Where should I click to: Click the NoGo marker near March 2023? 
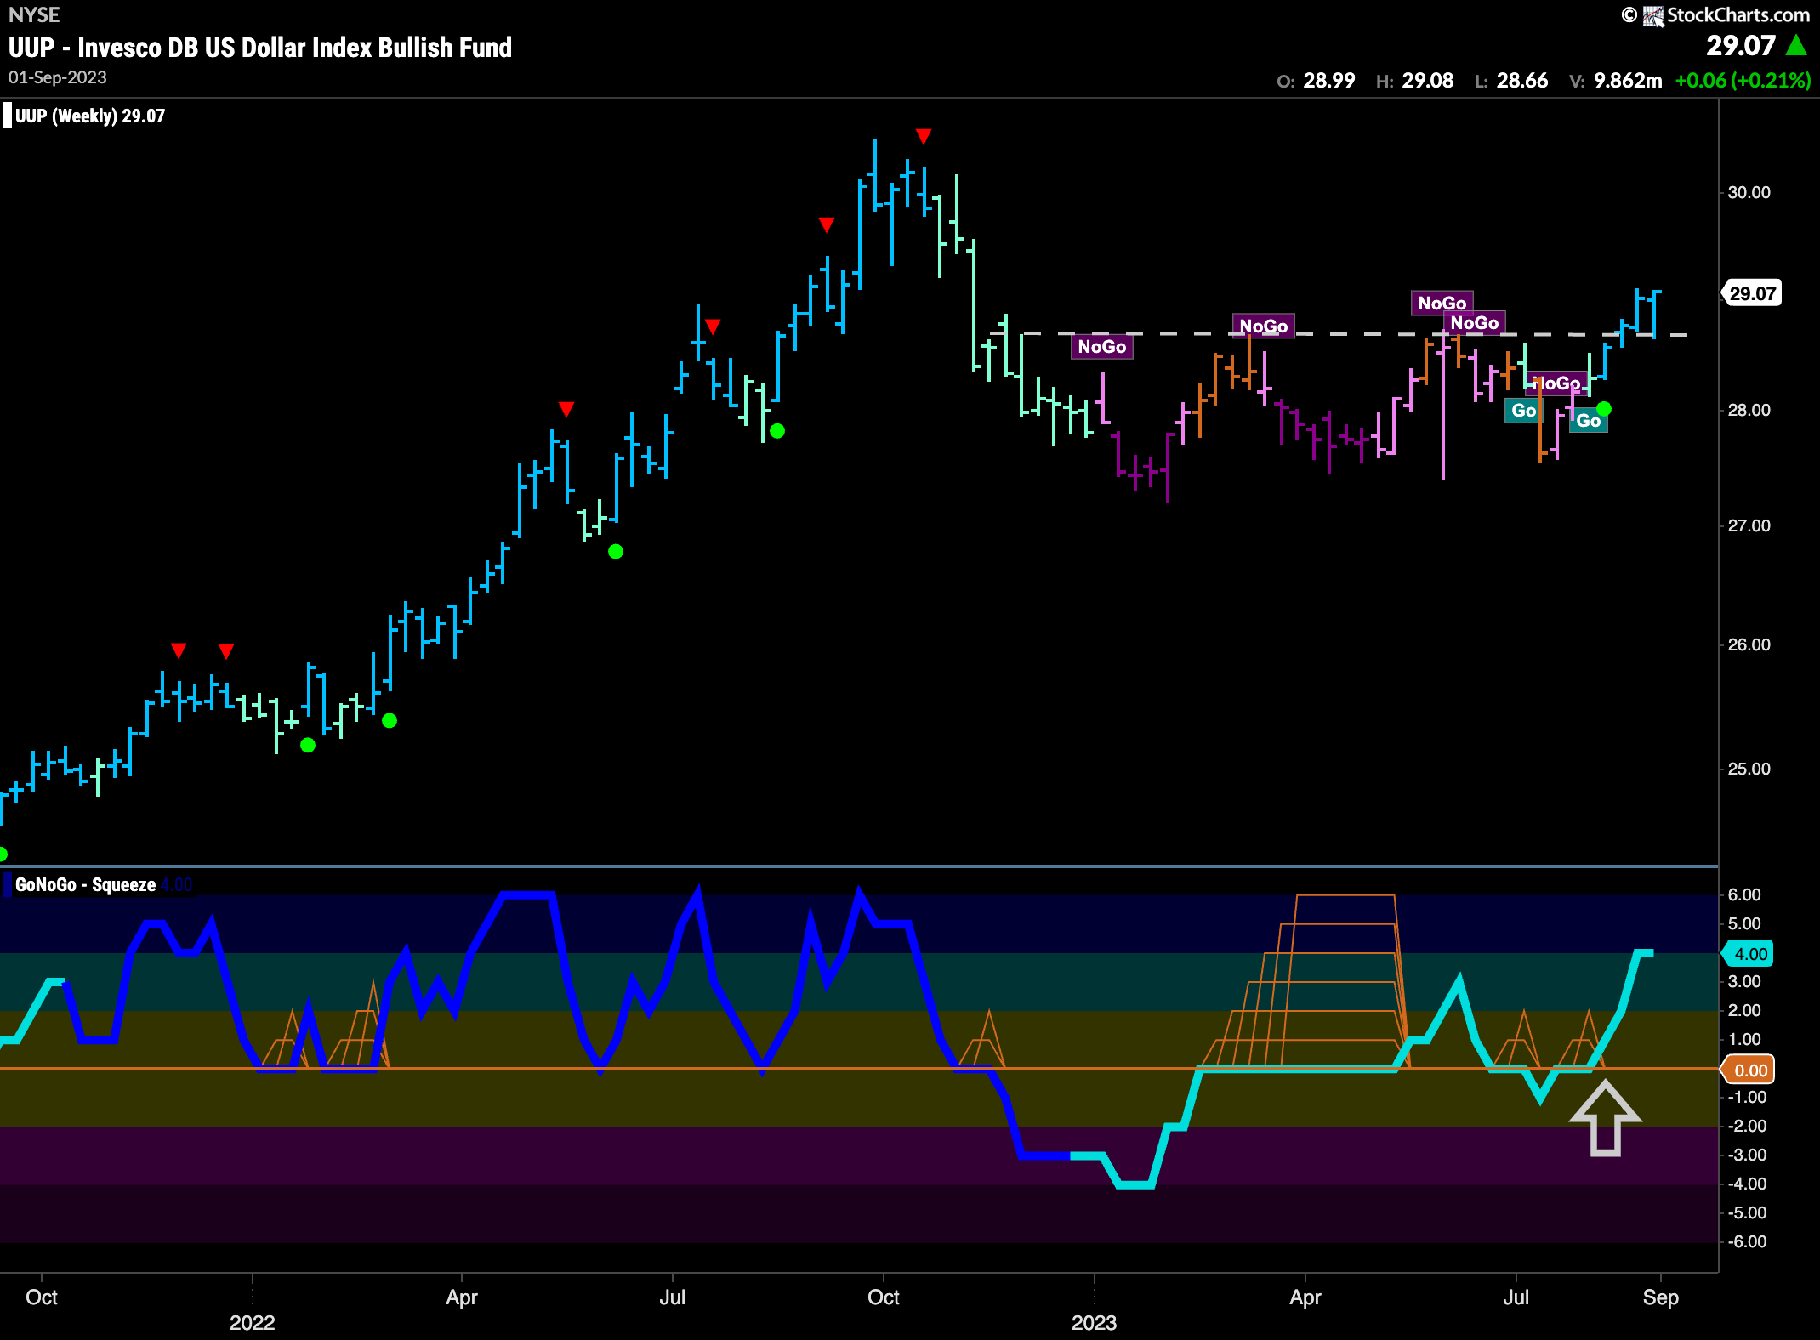pos(1264,326)
